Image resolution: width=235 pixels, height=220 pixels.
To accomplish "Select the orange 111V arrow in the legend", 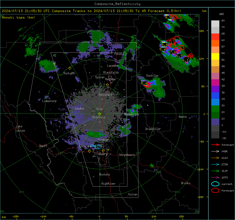I will 215,158.
